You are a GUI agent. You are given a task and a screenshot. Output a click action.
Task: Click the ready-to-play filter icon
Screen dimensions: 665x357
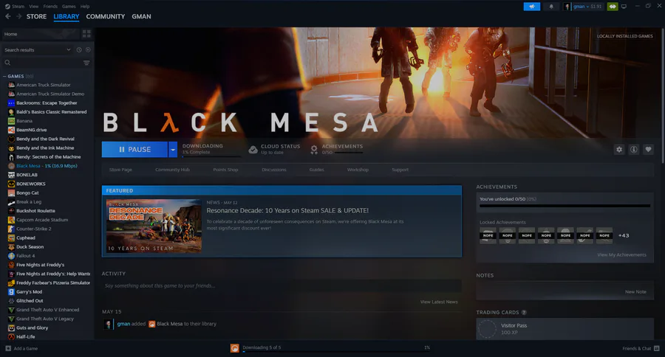(88, 50)
